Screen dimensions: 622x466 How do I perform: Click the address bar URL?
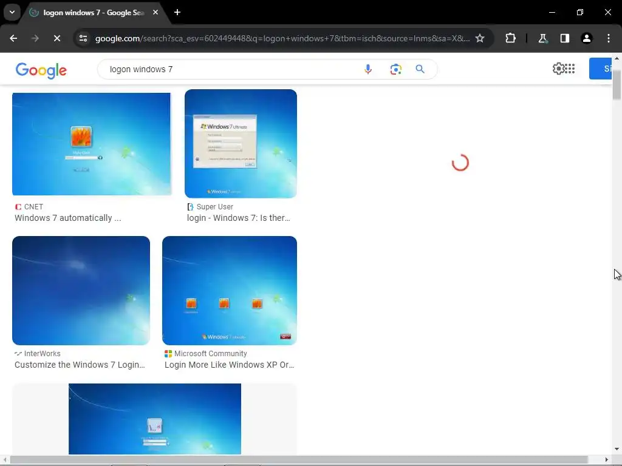coord(282,38)
